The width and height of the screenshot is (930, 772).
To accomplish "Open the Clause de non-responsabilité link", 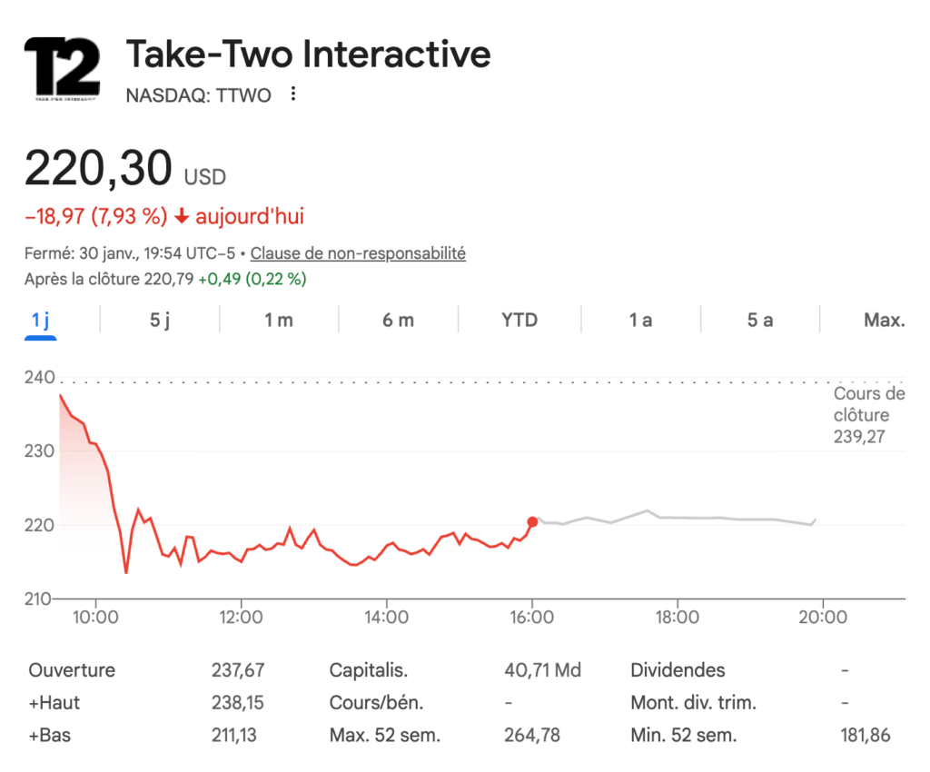I will pyautogui.click(x=357, y=253).
